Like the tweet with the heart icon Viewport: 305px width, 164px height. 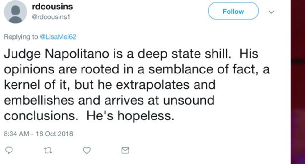[87, 150]
